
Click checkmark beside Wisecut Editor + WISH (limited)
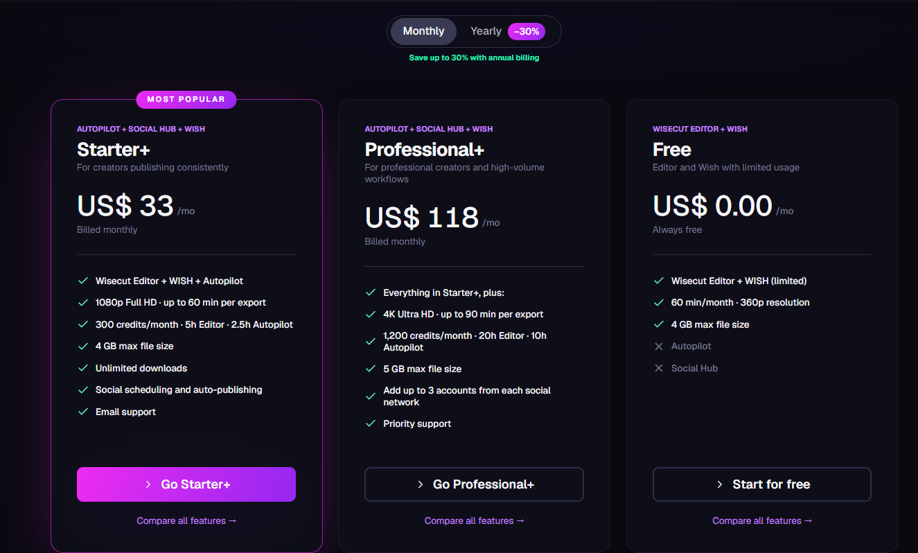point(659,281)
